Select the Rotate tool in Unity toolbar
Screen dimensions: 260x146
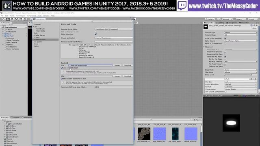click(x=12, y=19)
